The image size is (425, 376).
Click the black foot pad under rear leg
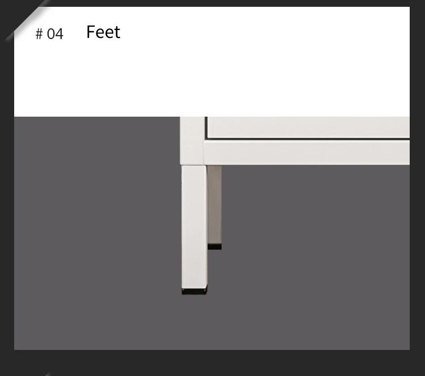(x=215, y=246)
